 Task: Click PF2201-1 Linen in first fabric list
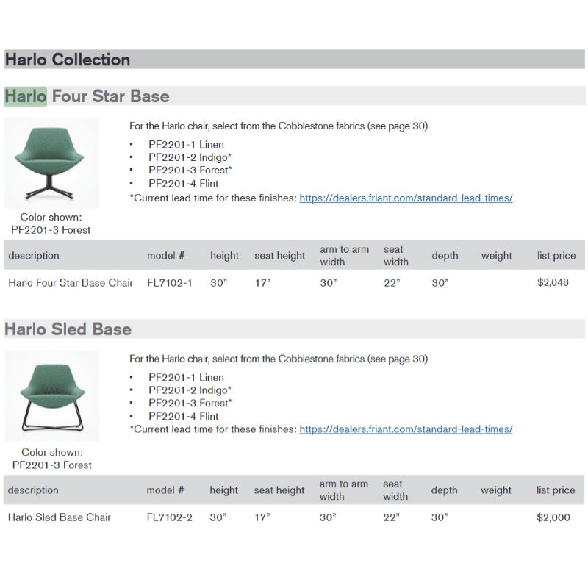tap(186, 145)
